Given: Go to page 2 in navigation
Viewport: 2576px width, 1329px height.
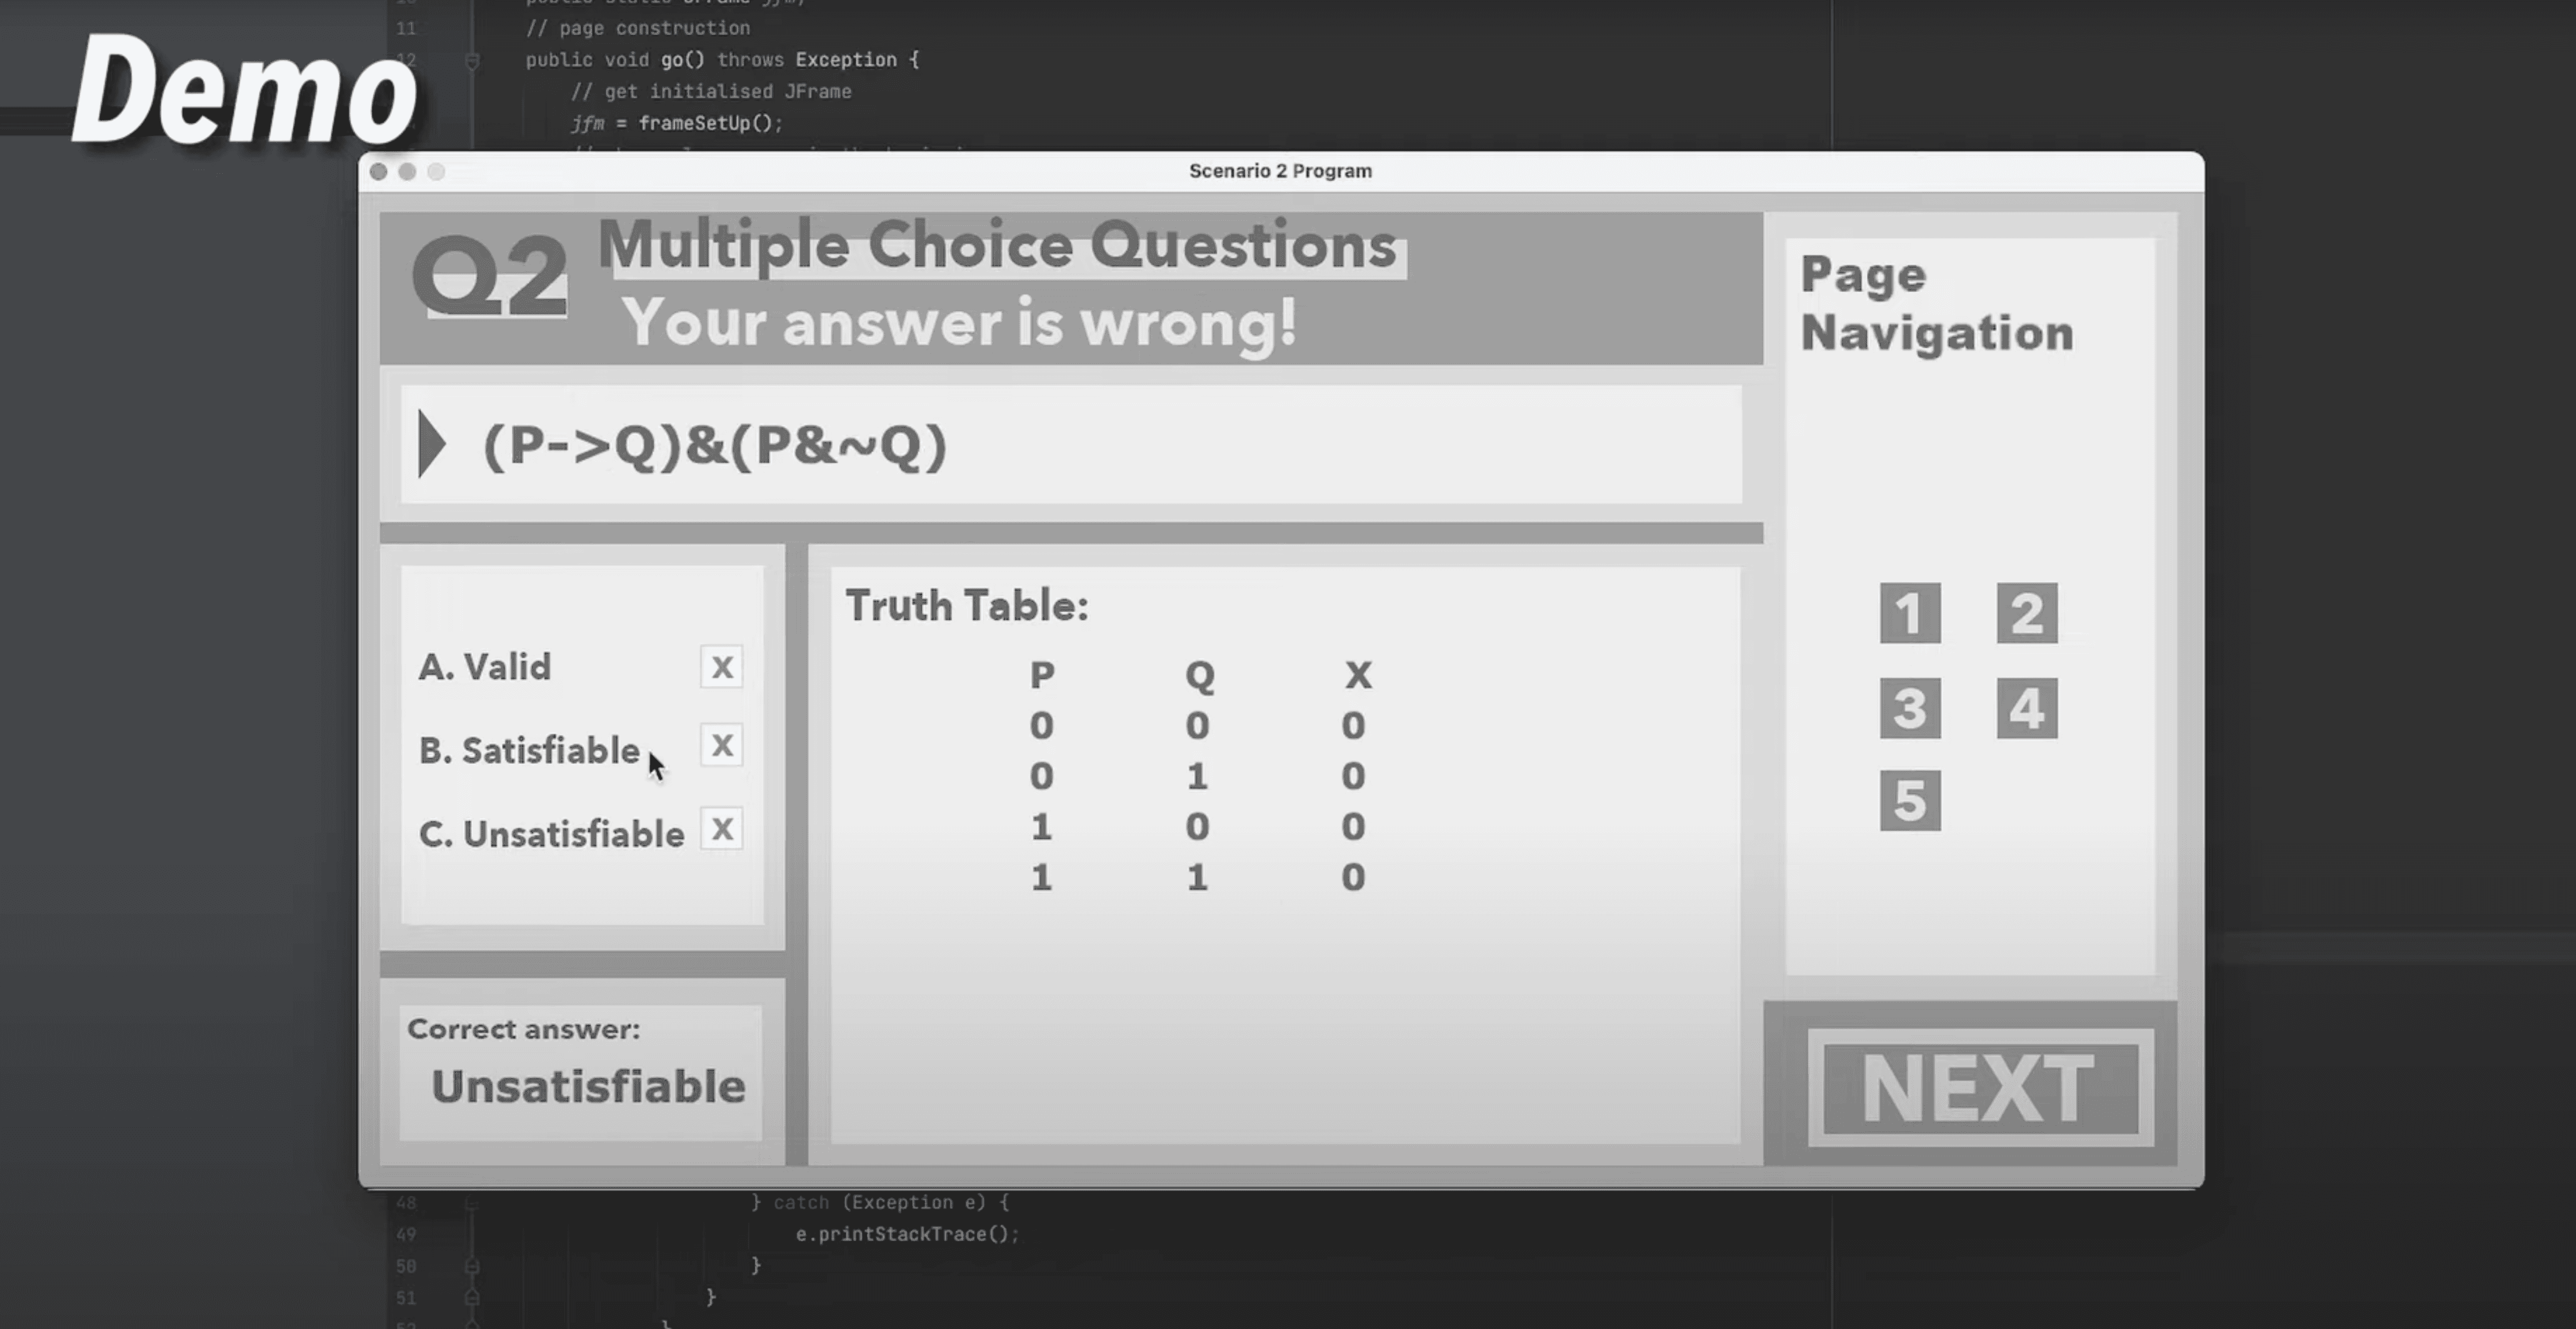Looking at the screenshot, I should (2026, 613).
